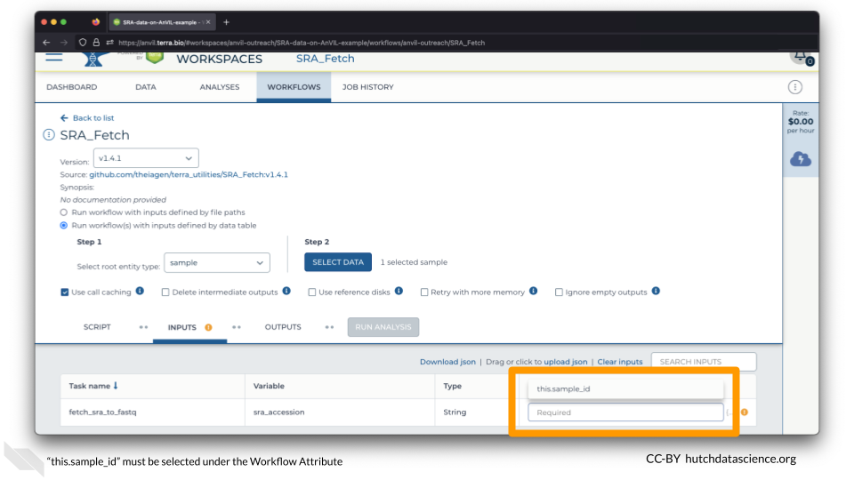Show info about Use call caching
Viewport: 854px width, 480px height.
pyautogui.click(x=140, y=292)
